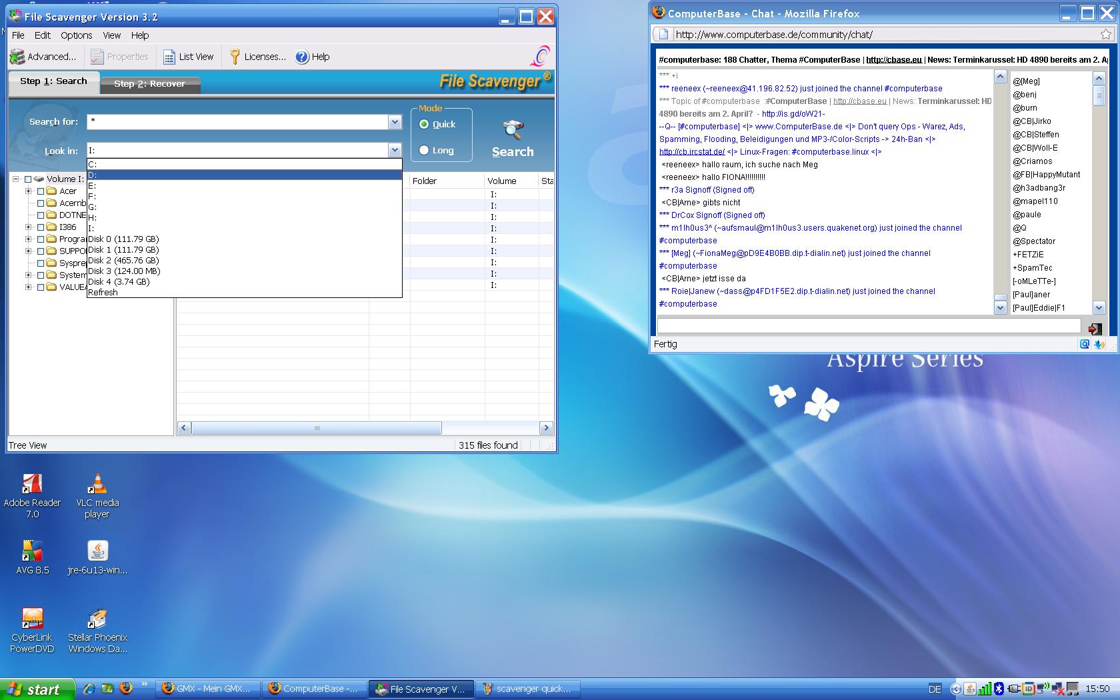The height and width of the screenshot is (700, 1120).
Task: Open the File menu in File Scavenger
Action: [x=18, y=35]
